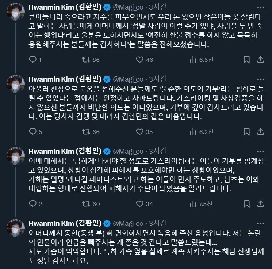Share the third tweet about 가스라이팅
272x269 pixels.
click(x=261, y=204)
